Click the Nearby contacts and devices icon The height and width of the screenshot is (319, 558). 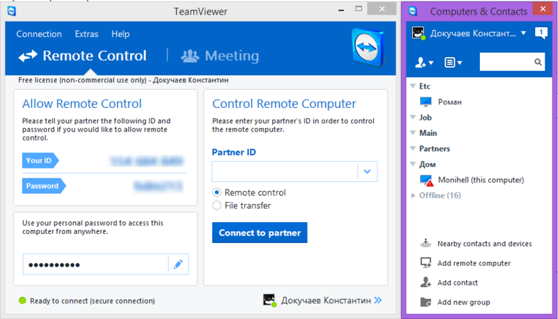(x=425, y=243)
